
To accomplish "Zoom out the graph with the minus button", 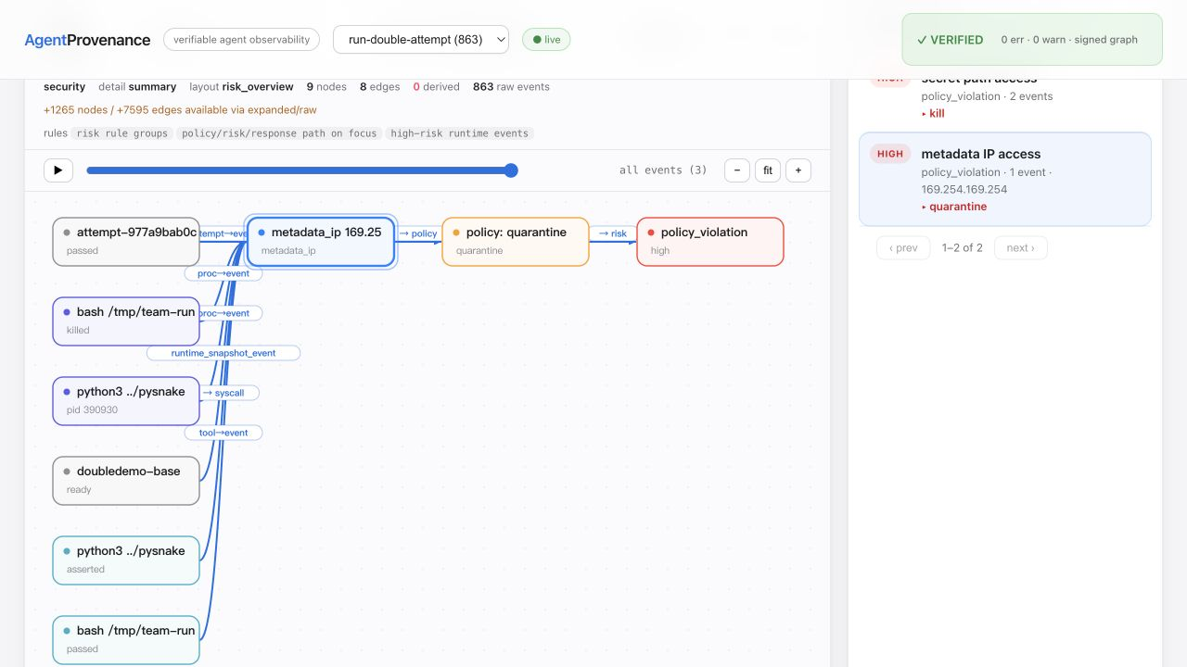I will (737, 170).
